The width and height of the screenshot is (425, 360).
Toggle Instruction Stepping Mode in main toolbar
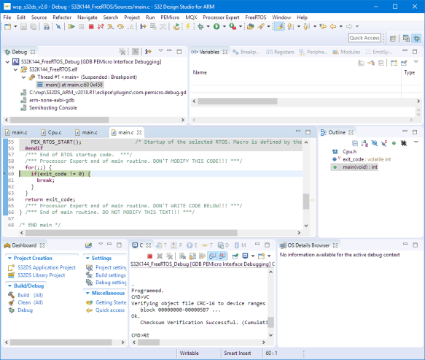pos(143,26)
